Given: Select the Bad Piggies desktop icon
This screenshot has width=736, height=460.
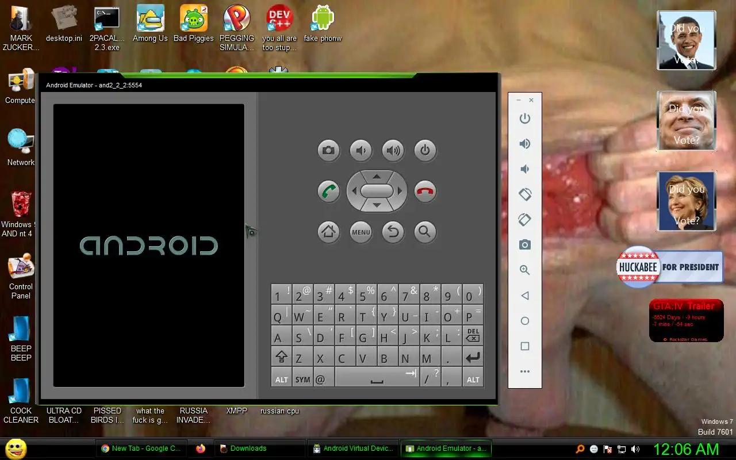Looking at the screenshot, I should tap(194, 24).
